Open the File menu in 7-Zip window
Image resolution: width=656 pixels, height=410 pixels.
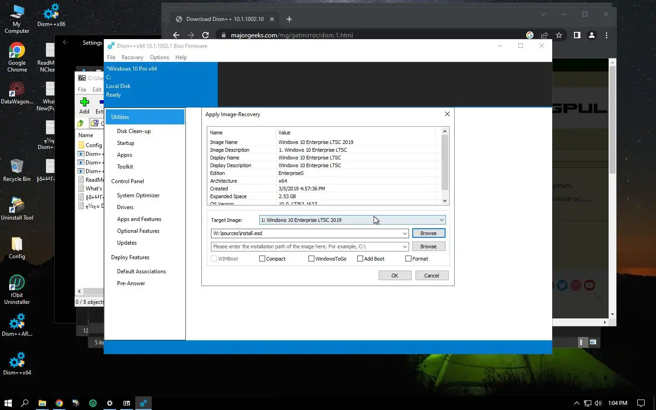[x=82, y=90]
